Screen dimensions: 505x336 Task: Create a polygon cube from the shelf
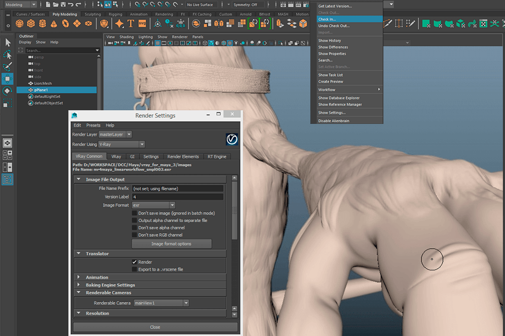tap(31, 24)
